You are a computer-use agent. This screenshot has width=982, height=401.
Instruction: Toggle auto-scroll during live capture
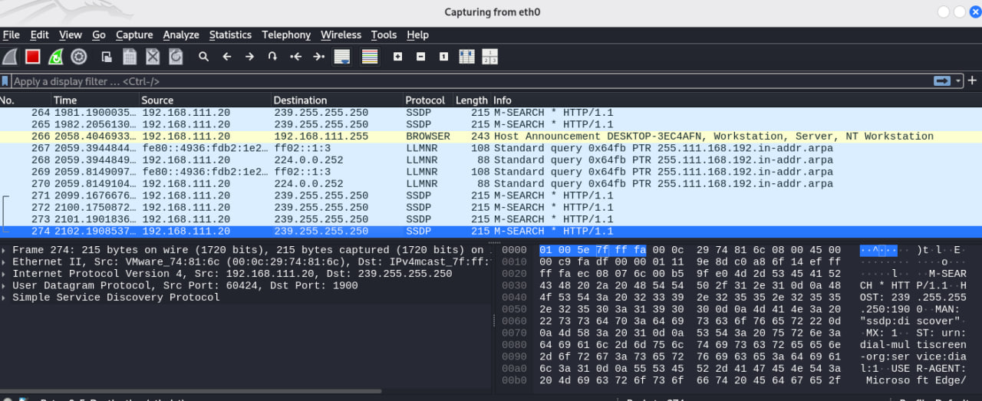[342, 57]
